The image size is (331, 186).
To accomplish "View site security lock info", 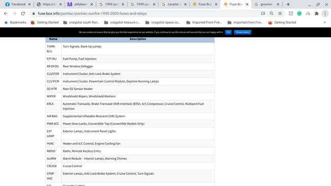I will 33,14.
